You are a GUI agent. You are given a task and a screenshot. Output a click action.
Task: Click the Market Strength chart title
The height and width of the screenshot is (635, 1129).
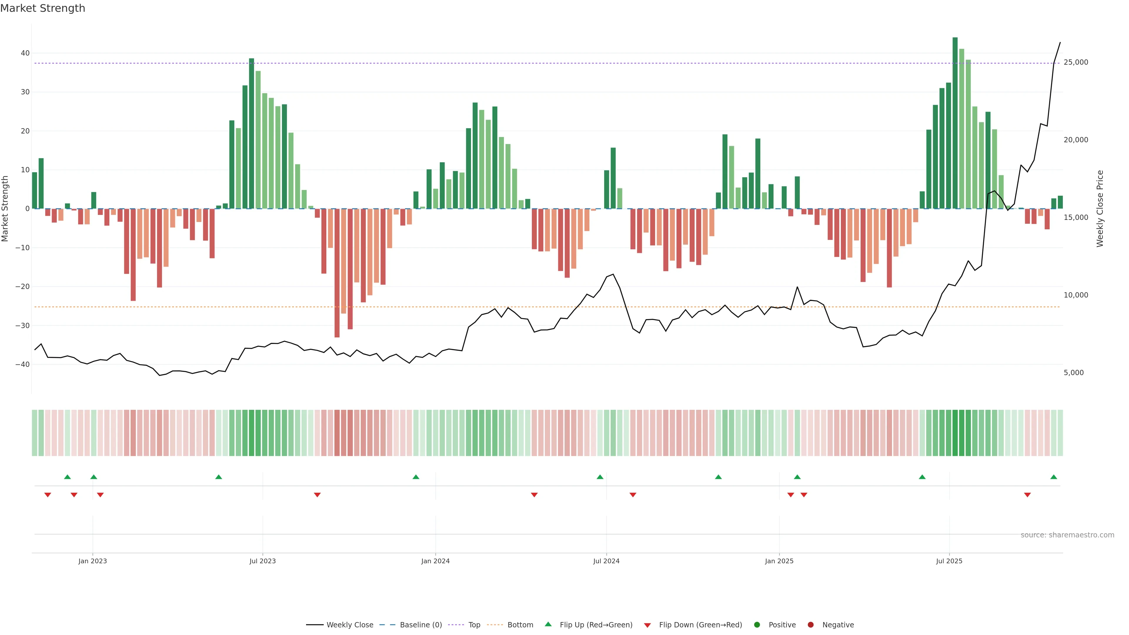[x=43, y=8]
